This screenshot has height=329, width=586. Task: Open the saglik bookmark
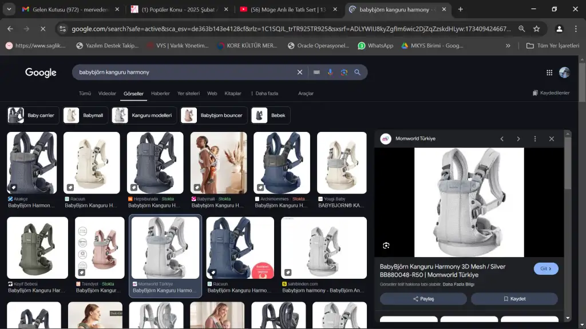tap(35, 46)
